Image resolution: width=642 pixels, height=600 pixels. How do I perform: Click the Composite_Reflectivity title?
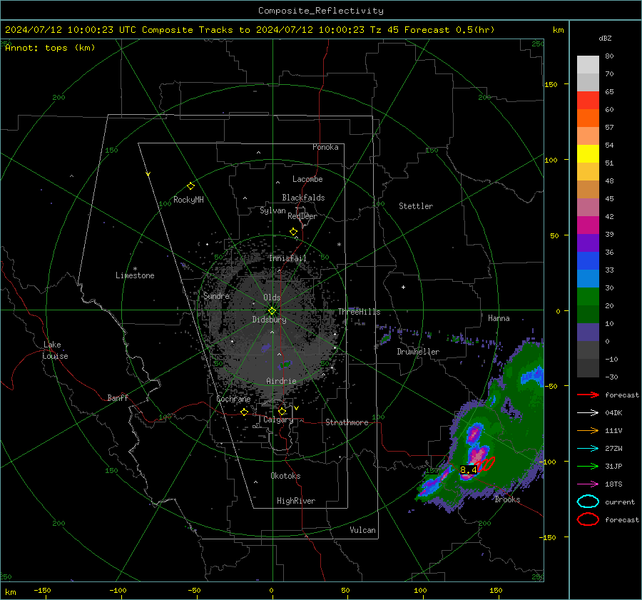tap(321, 11)
